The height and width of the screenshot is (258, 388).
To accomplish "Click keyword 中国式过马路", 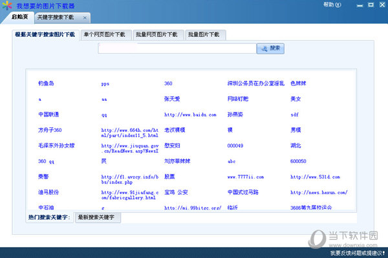I will coord(243,193).
